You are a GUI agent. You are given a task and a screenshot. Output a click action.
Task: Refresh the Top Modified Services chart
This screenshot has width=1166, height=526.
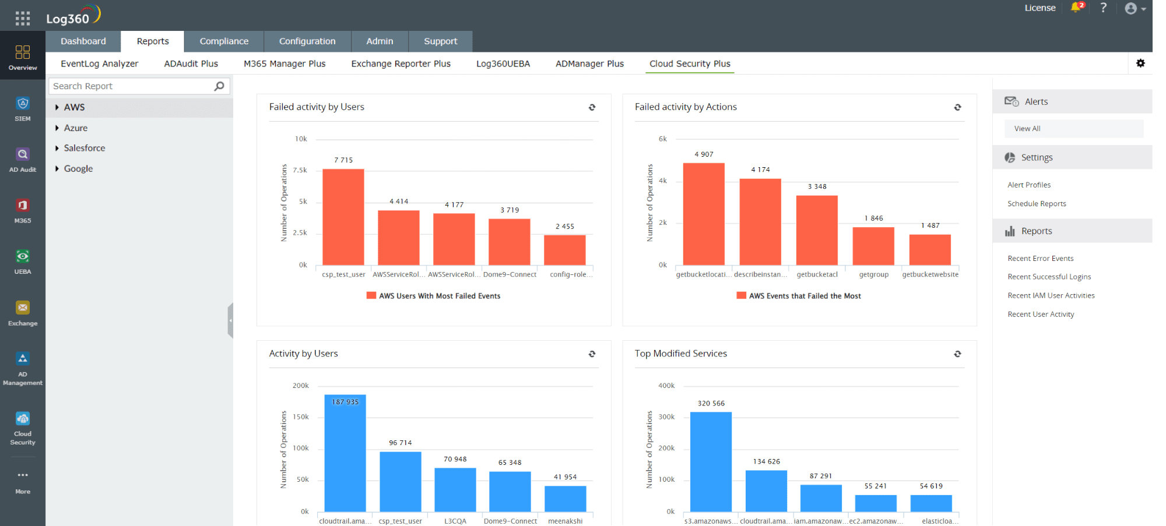pos(957,354)
